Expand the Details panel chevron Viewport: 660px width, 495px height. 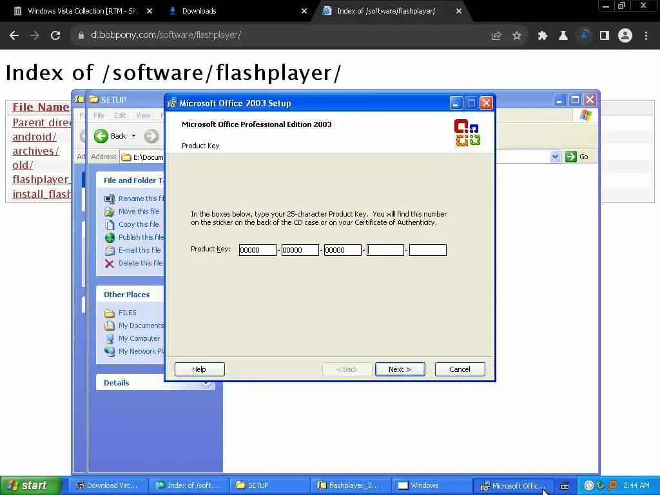206,383
